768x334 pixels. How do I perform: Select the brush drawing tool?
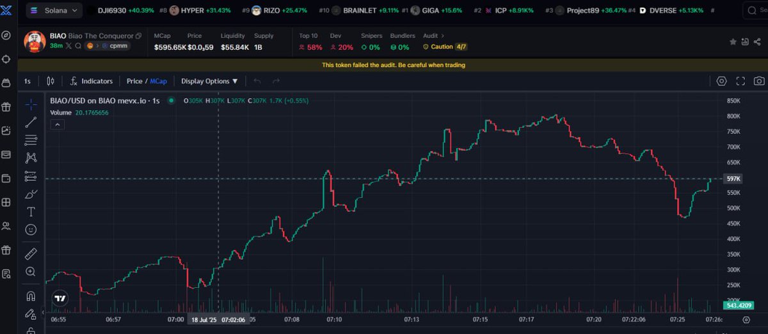pyautogui.click(x=31, y=193)
